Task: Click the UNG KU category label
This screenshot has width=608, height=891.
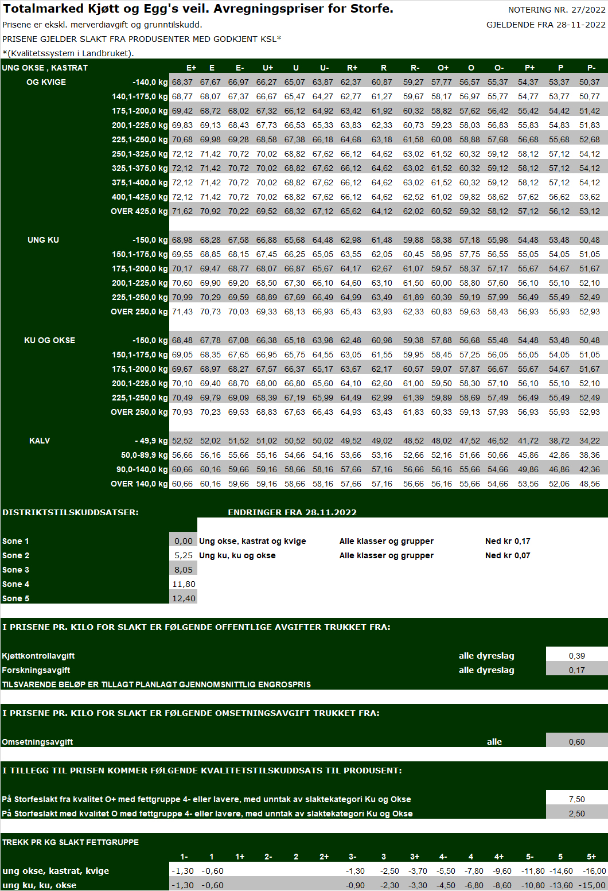Action: [43, 240]
